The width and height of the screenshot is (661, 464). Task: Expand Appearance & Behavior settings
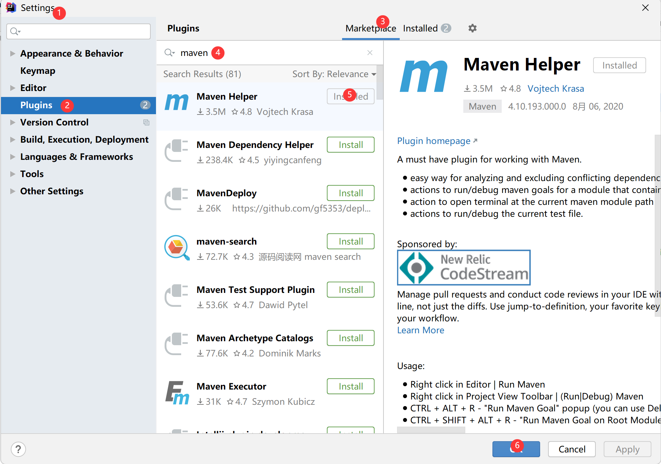pyautogui.click(x=13, y=54)
